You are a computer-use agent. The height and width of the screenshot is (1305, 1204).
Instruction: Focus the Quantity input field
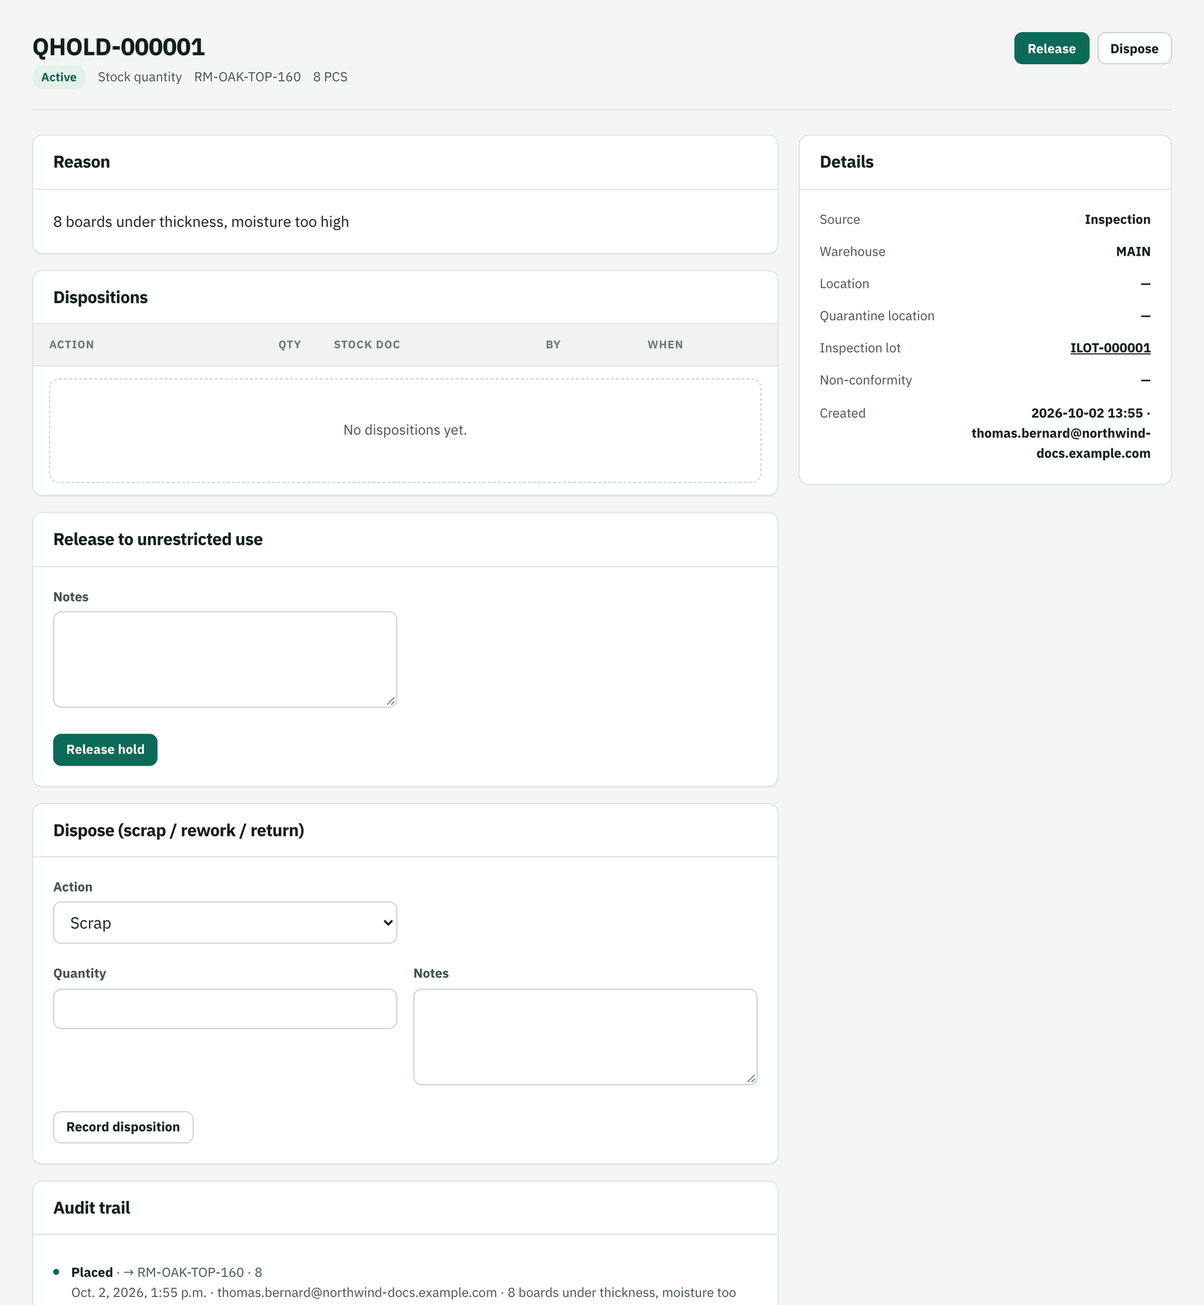225,1009
